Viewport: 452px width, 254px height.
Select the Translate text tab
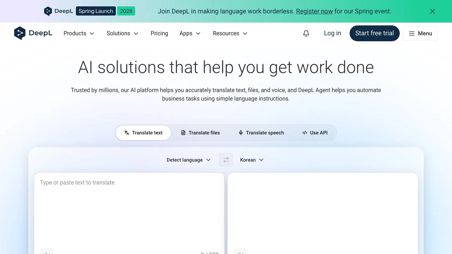pyautogui.click(x=143, y=133)
